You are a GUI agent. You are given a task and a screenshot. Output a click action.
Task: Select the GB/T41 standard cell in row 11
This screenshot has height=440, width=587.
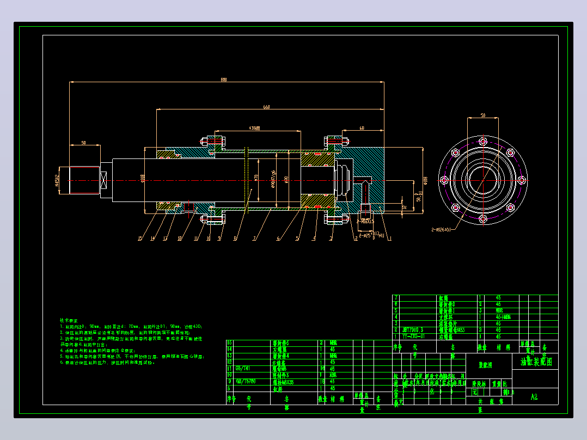coord(243,369)
